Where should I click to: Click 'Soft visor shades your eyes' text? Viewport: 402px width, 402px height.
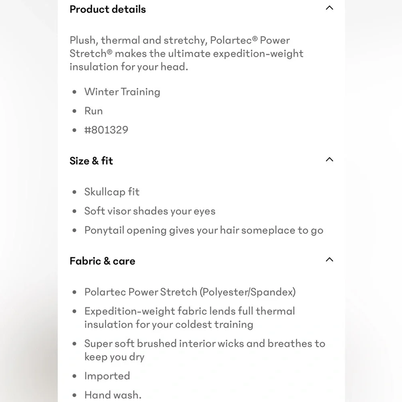[x=150, y=211]
